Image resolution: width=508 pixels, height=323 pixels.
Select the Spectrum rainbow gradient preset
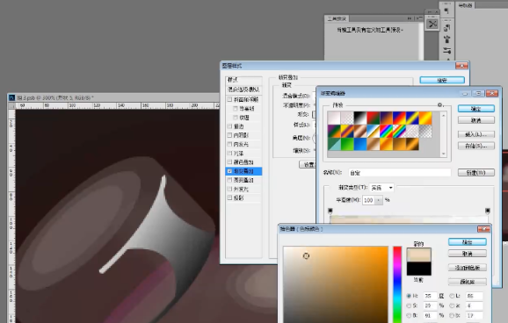click(386, 131)
